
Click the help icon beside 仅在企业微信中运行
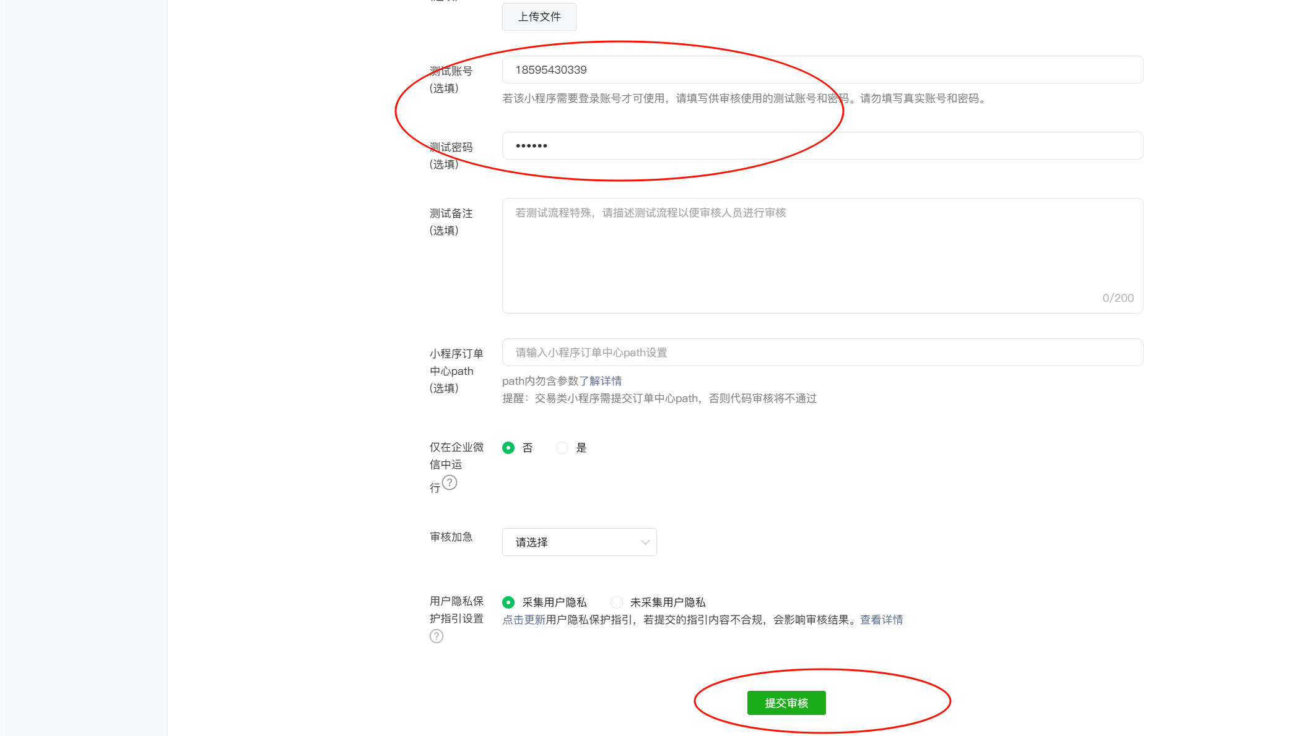pyautogui.click(x=450, y=484)
